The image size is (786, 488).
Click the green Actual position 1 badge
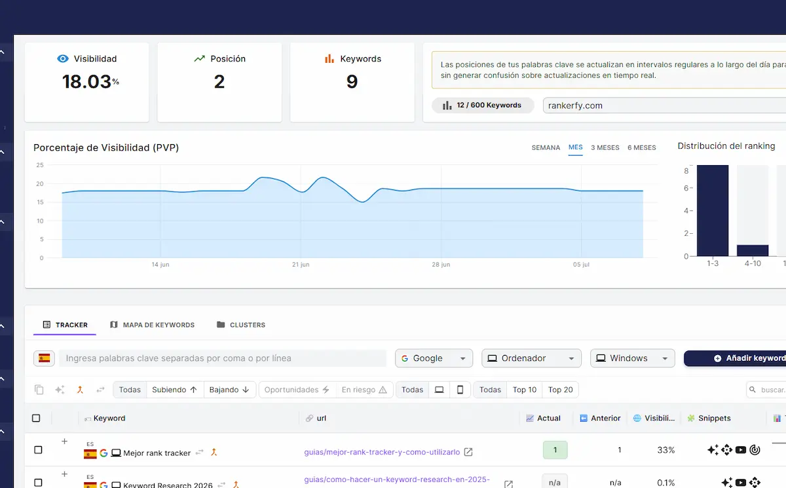coord(555,450)
